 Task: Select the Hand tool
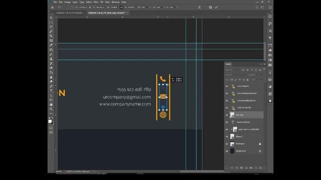(51, 104)
